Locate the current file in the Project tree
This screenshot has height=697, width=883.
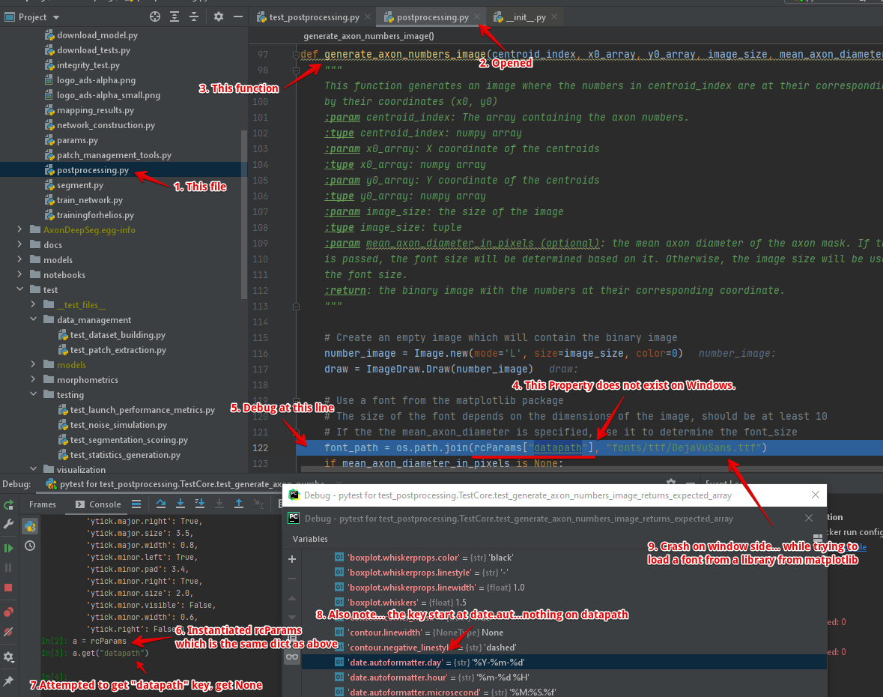tap(155, 17)
